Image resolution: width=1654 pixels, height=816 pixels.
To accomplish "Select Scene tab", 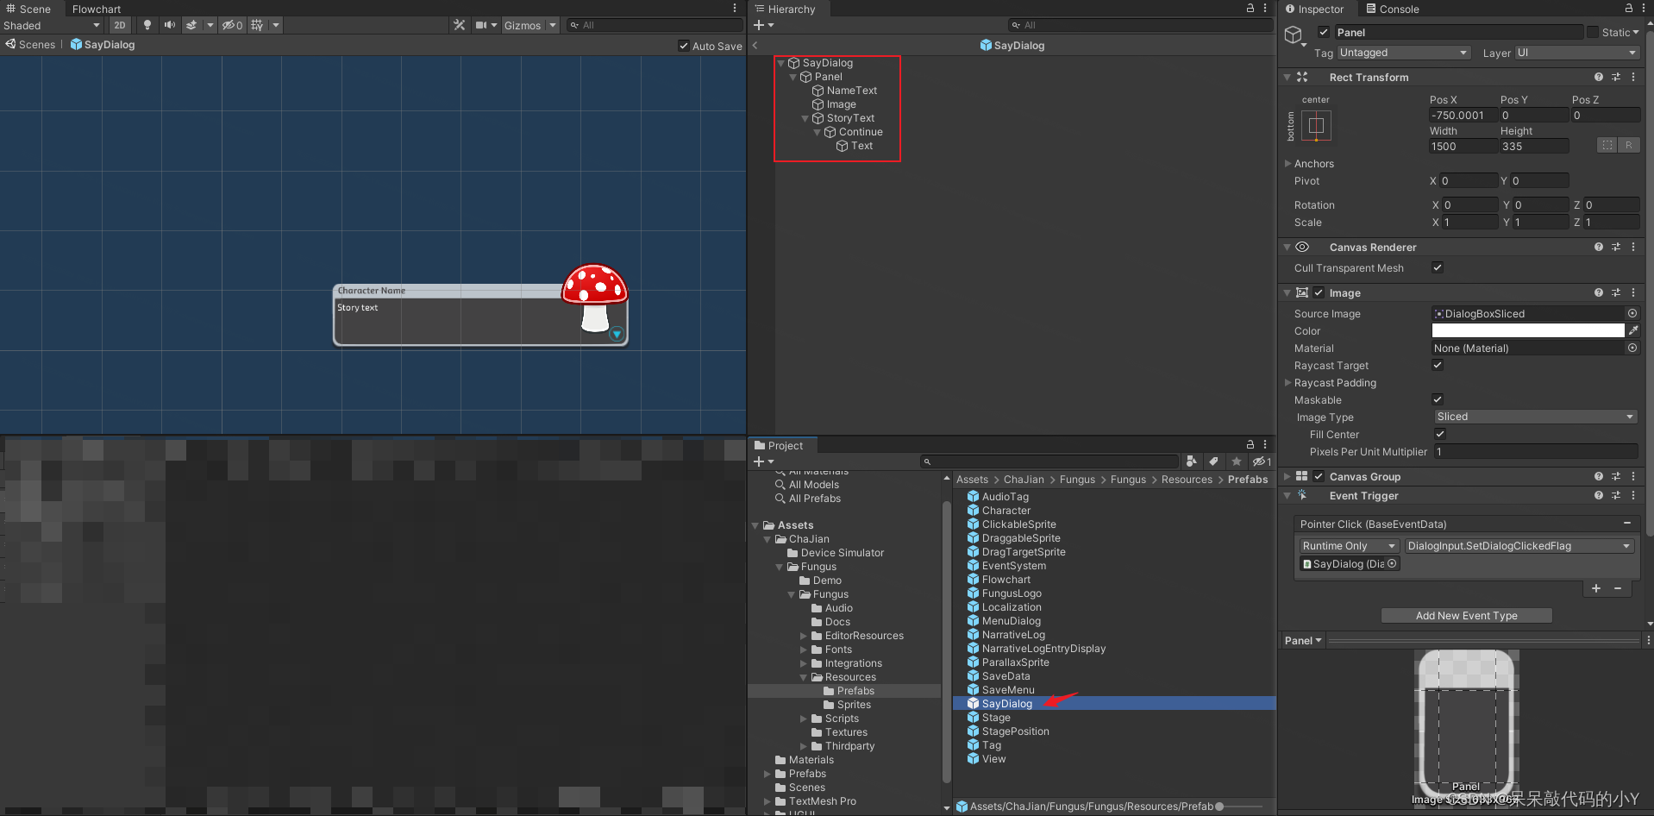I will pyautogui.click(x=29, y=9).
